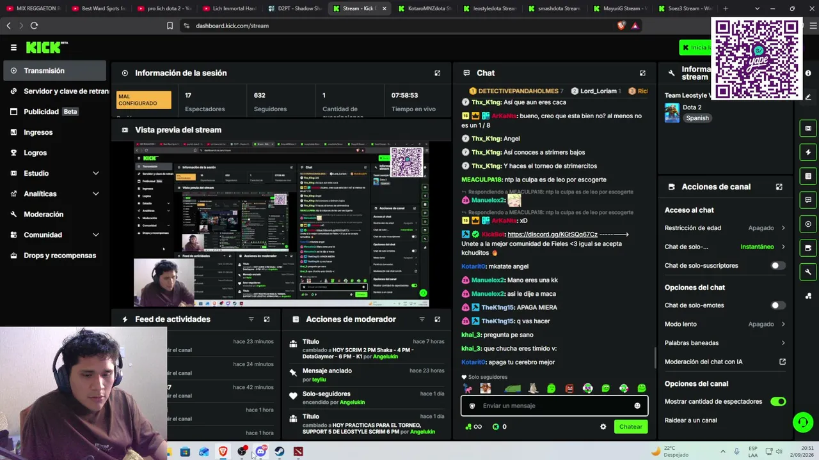
Task: Open Brave browser from the taskbar
Action: pyautogui.click(x=223, y=452)
